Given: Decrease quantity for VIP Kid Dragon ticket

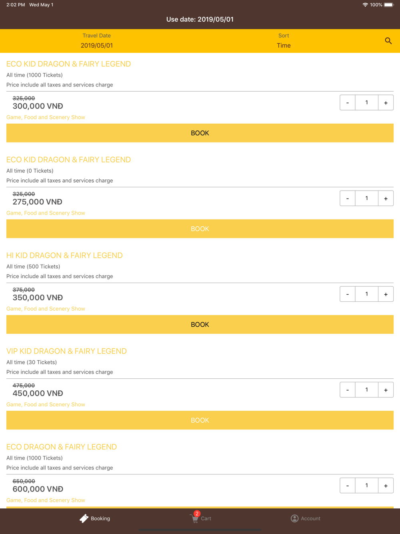Looking at the screenshot, I should tap(347, 390).
